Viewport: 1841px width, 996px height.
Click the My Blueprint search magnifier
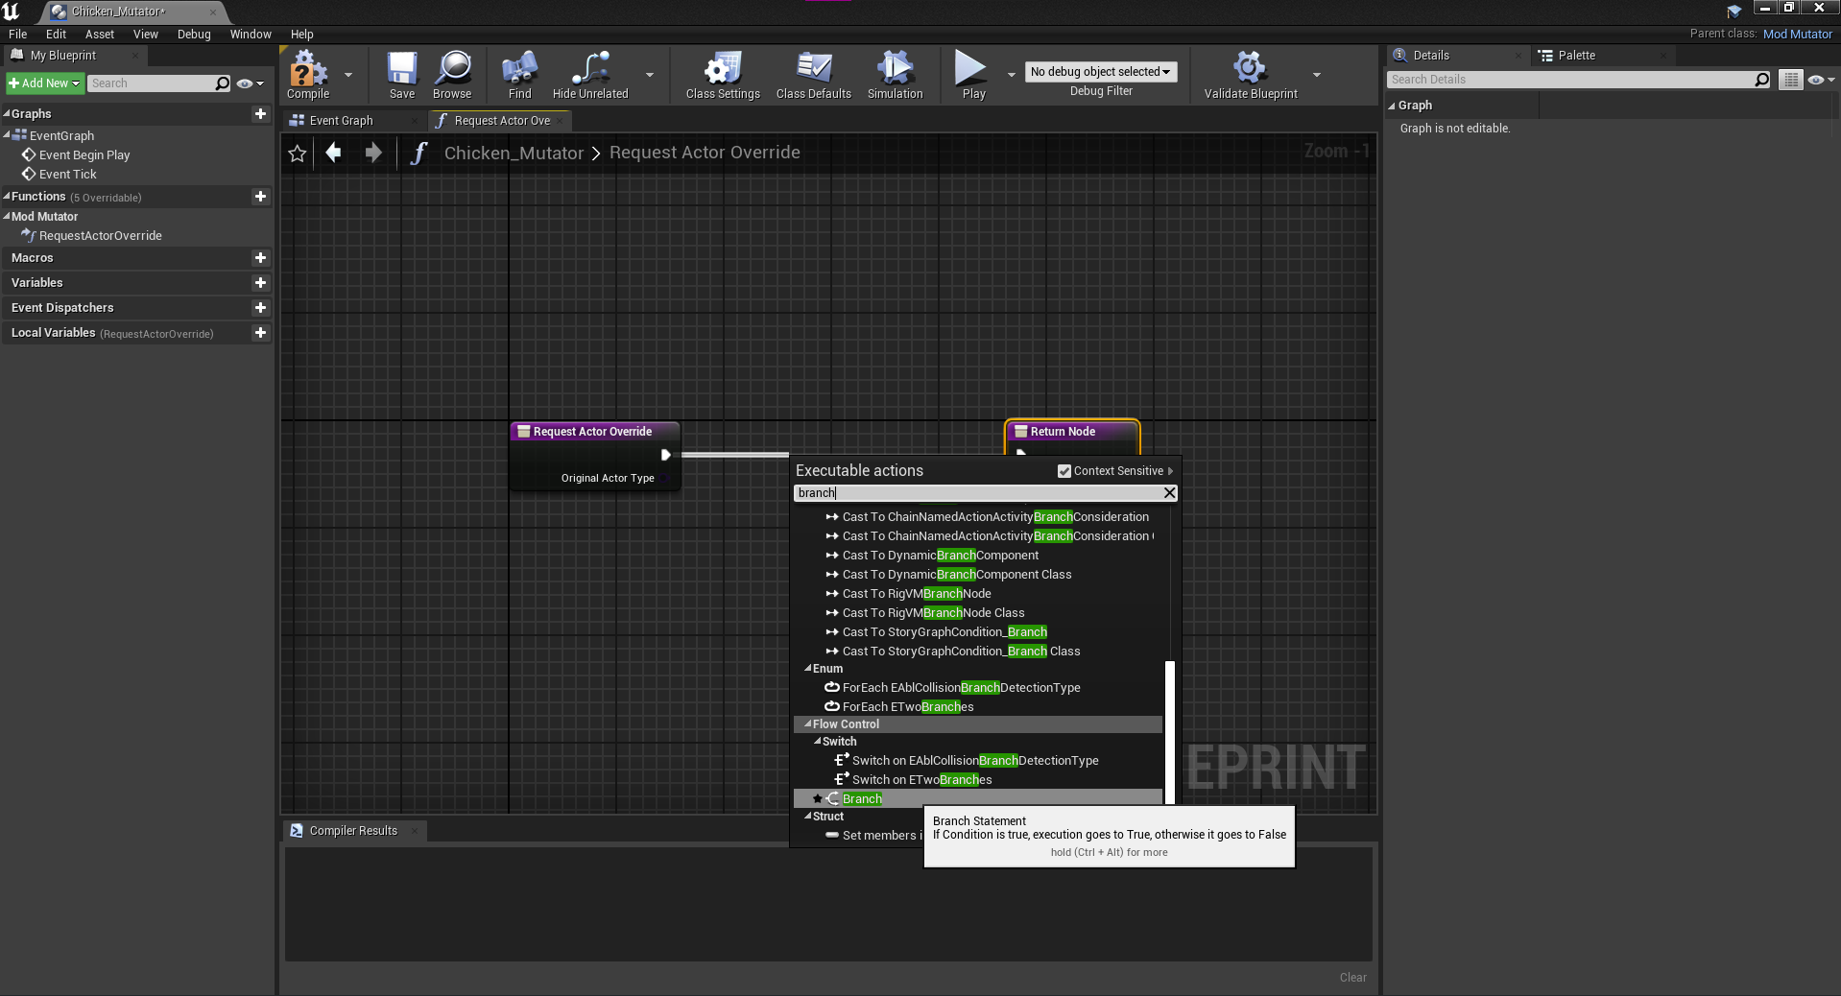pos(223,83)
